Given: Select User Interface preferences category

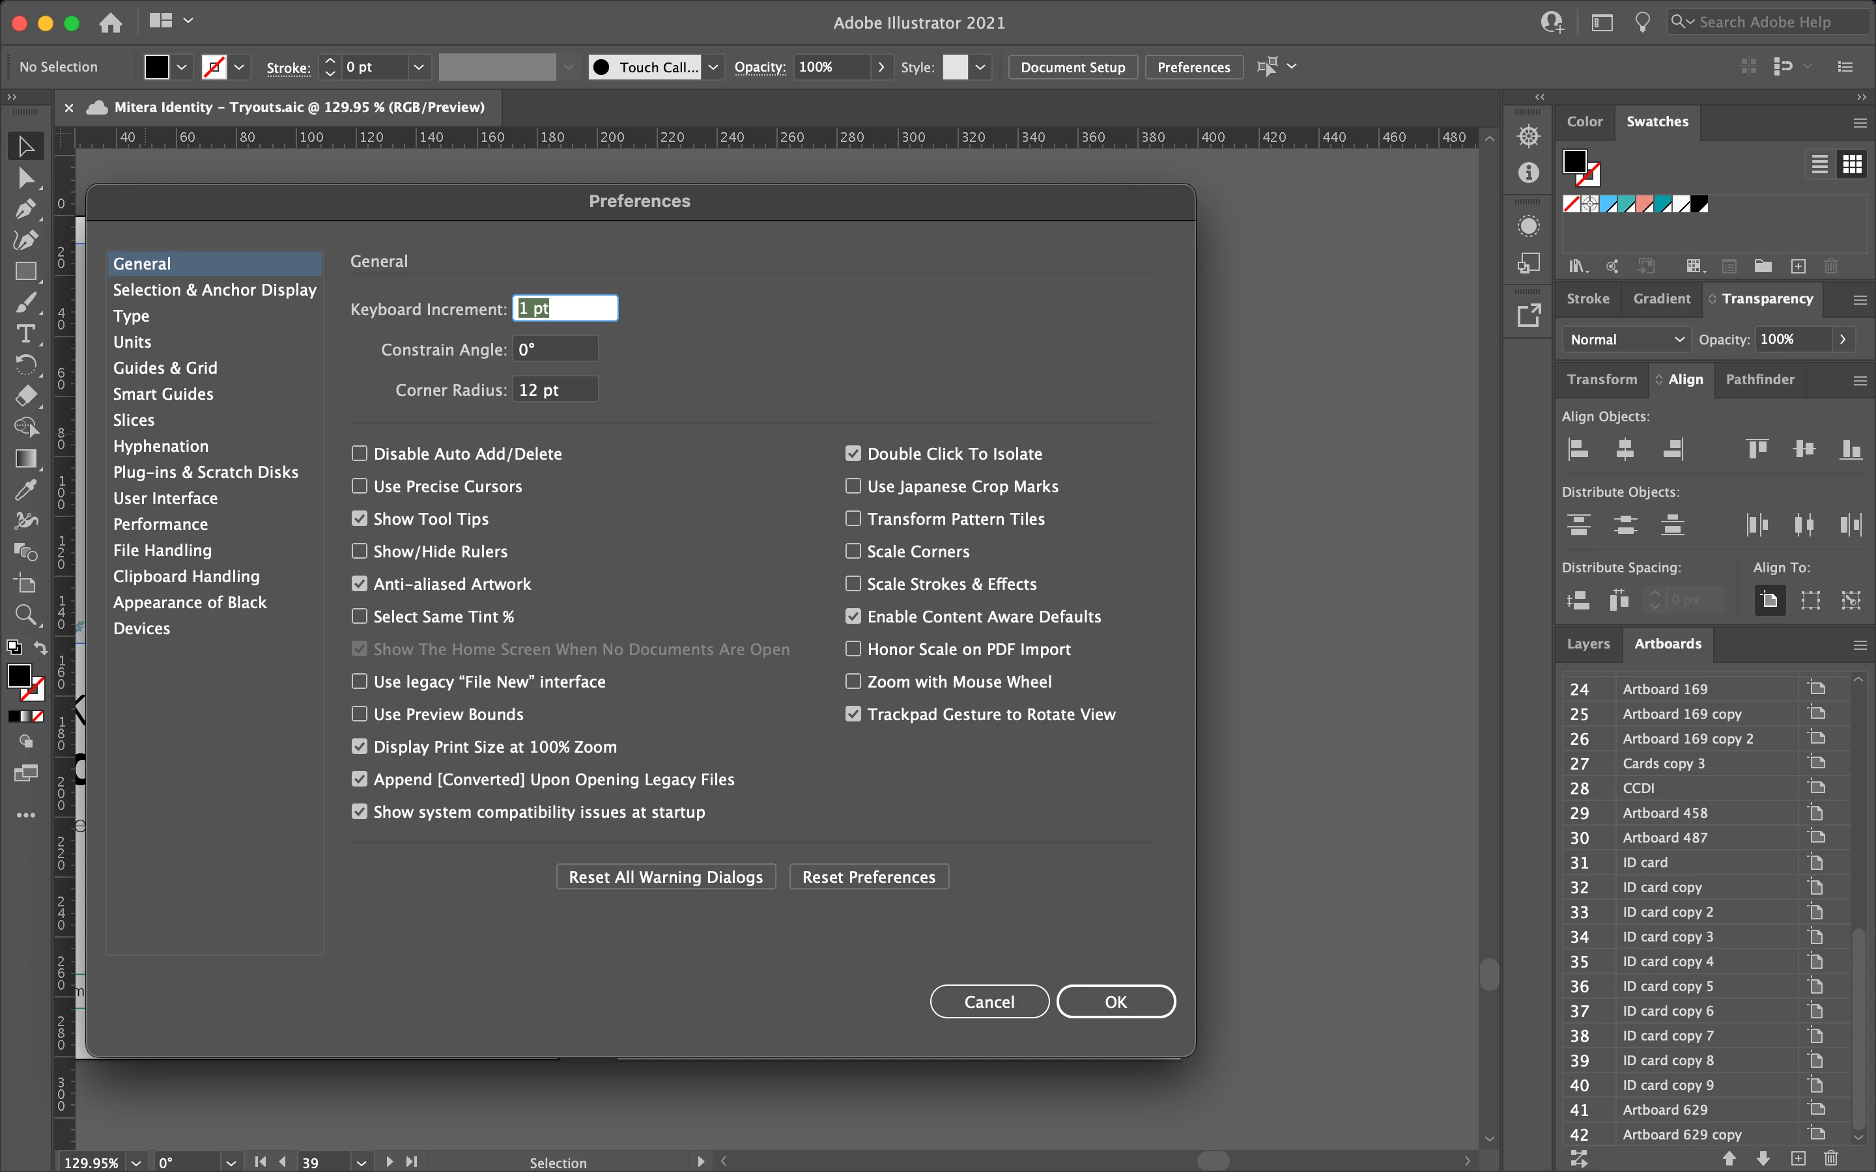Looking at the screenshot, I should (x=165, y=498).
